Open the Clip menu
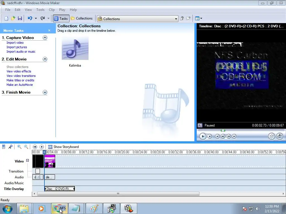Image resolution: width=286 pixels, height=214 pixels. pos(52,10)
